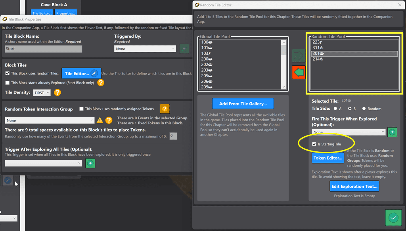Click the round edit pencil icon behind Tile Block Properties

[8, 180]
